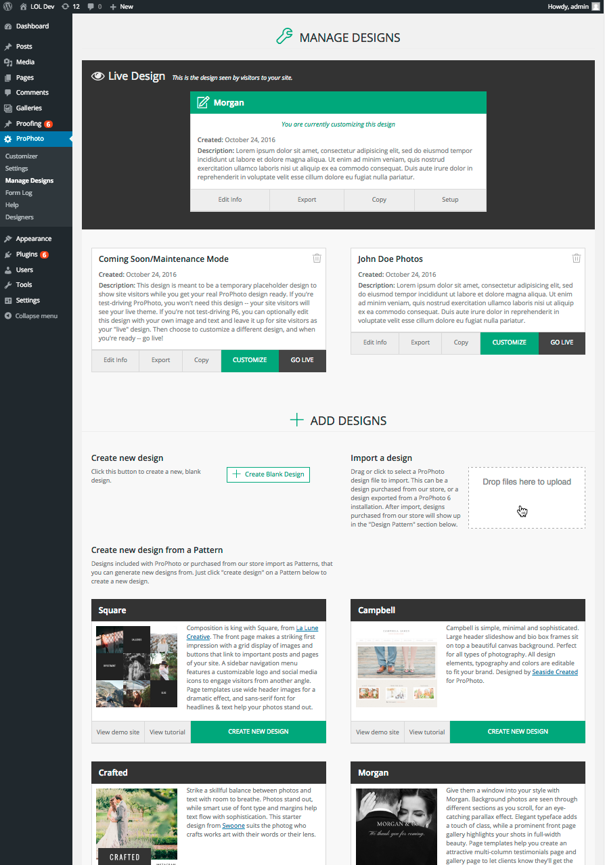Click the ProPhoto gear icon in the sidebar
The height and width of the screenshot is (865, 605).
point(7,139)
